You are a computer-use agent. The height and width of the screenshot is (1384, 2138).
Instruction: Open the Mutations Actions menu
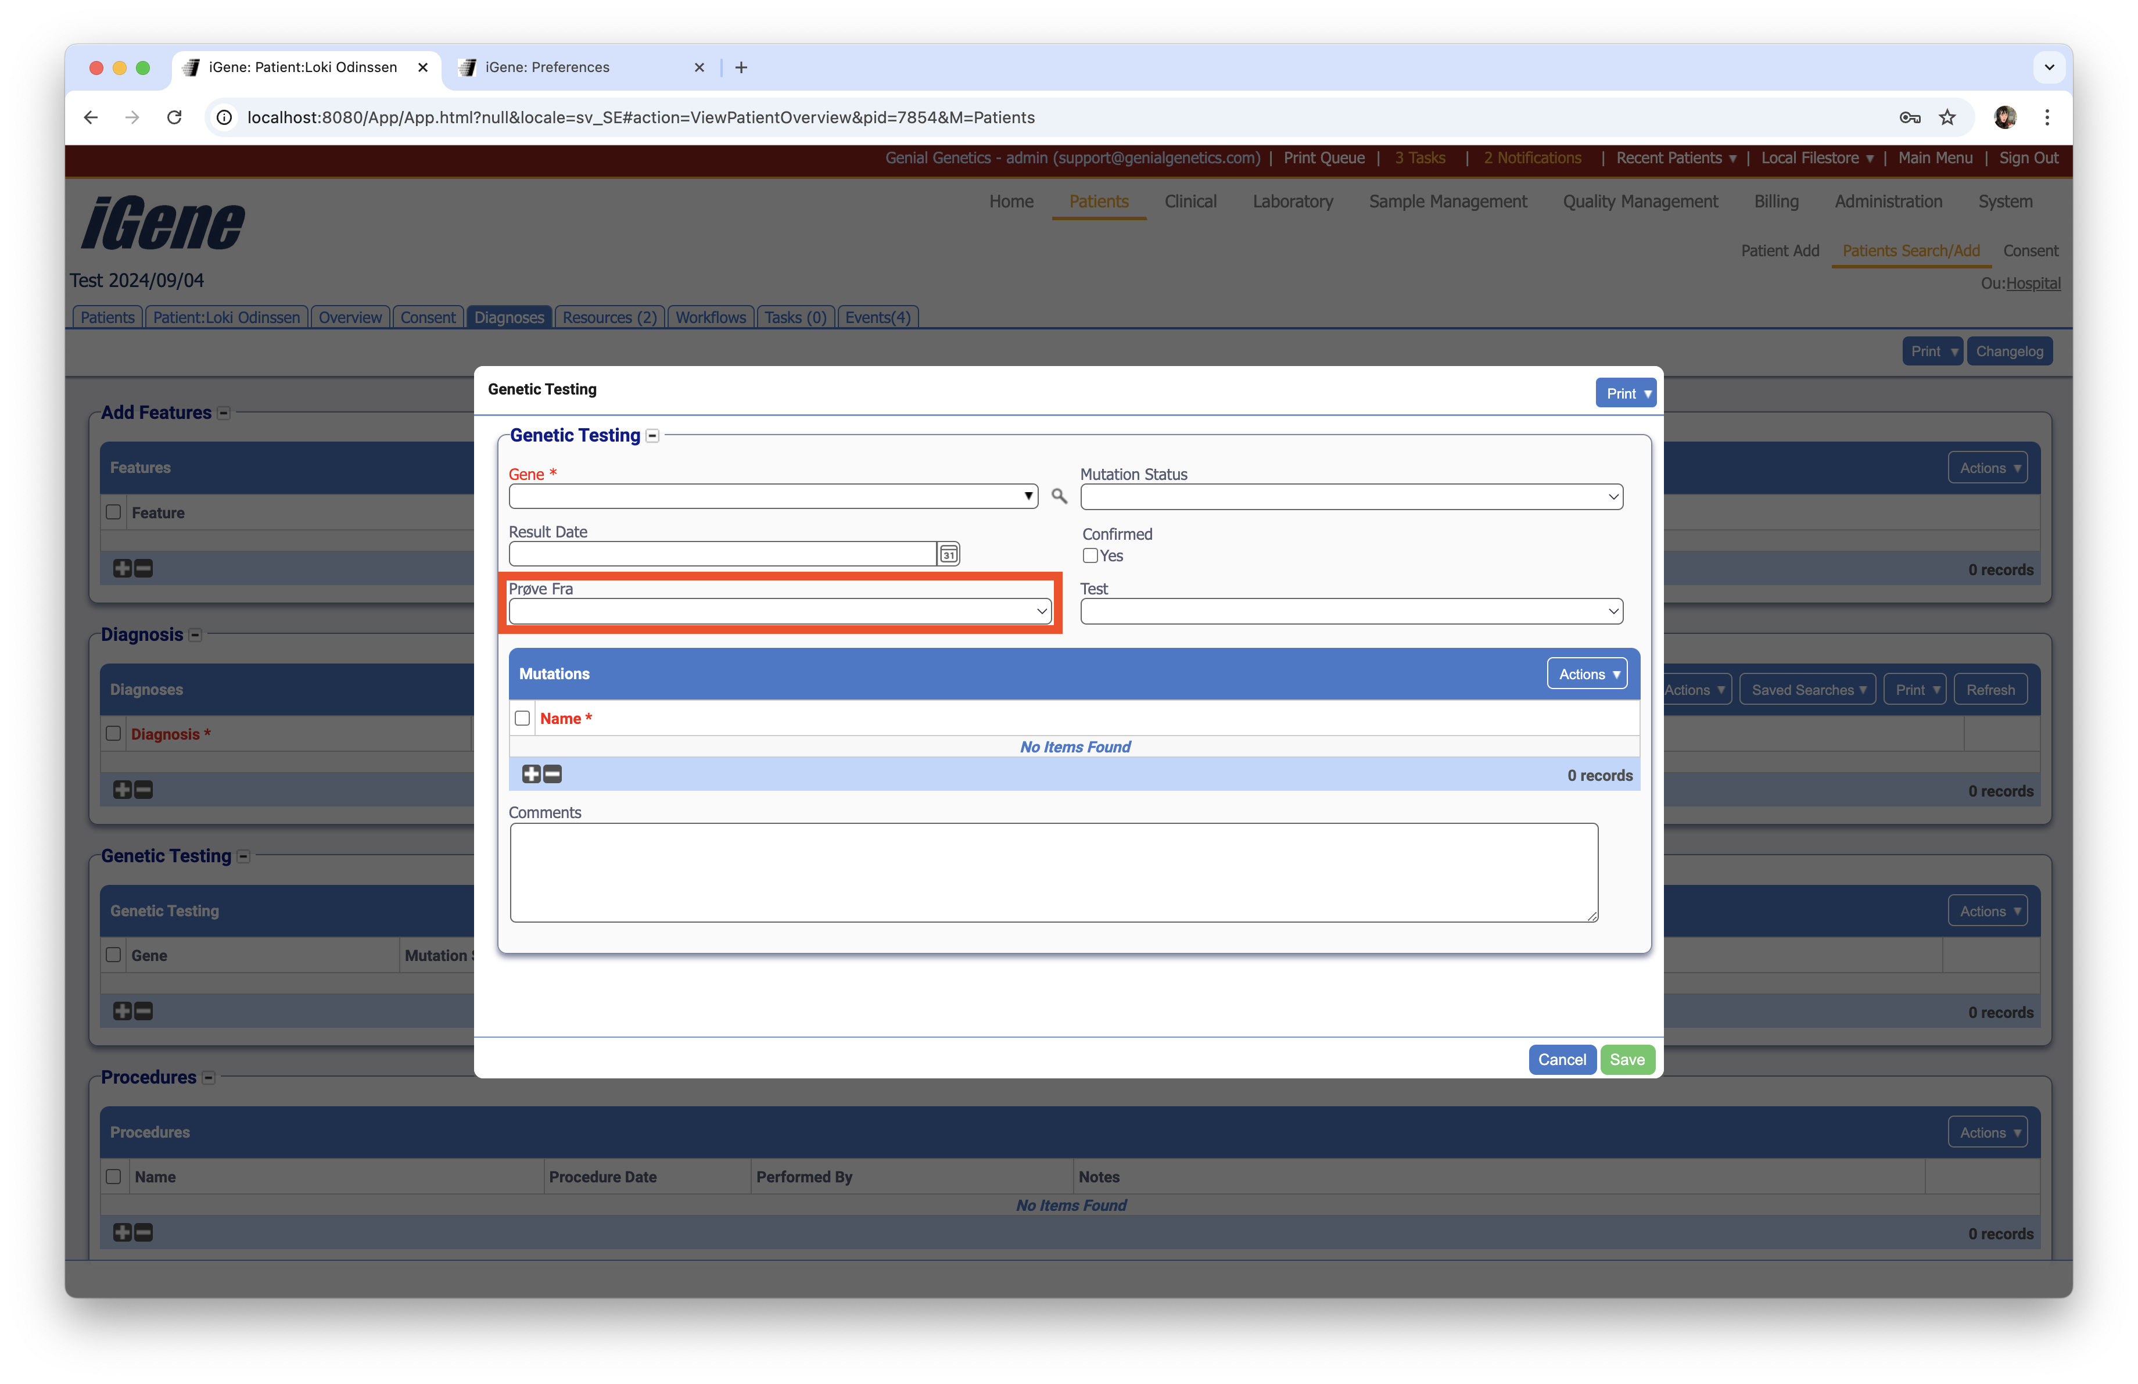click(1587, 675)
